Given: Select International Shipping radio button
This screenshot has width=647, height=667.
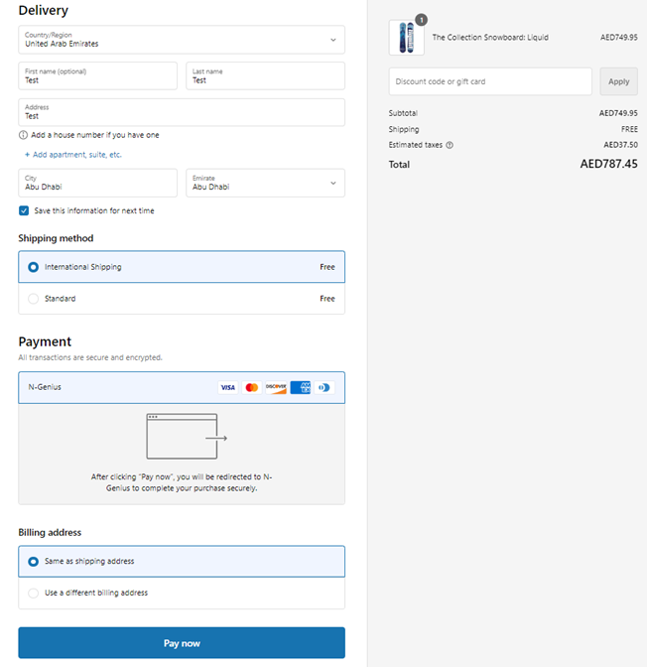Looking at the screenshot, I should pyautogui.click(x=33, y=267).
